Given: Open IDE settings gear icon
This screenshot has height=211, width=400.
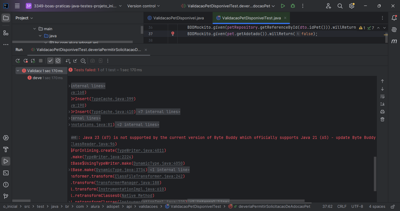Looking at the screenshot, I should coord(352,6).
